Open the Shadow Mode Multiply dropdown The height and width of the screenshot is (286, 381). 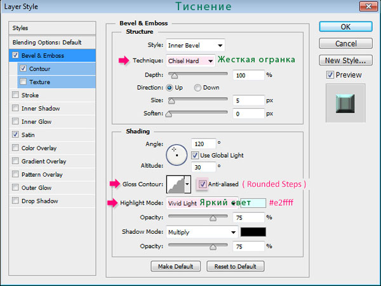202,232
